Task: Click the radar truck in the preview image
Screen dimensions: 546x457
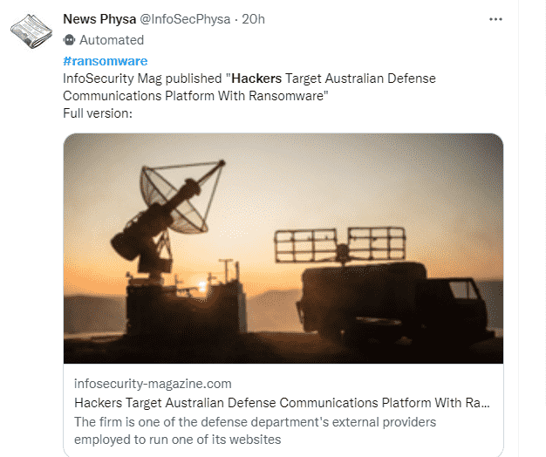Action: tap(390, 283)
